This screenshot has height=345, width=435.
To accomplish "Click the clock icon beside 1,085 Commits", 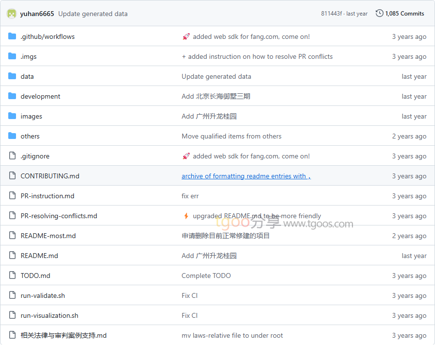I will pyautogui.click(x=379, y=13).
